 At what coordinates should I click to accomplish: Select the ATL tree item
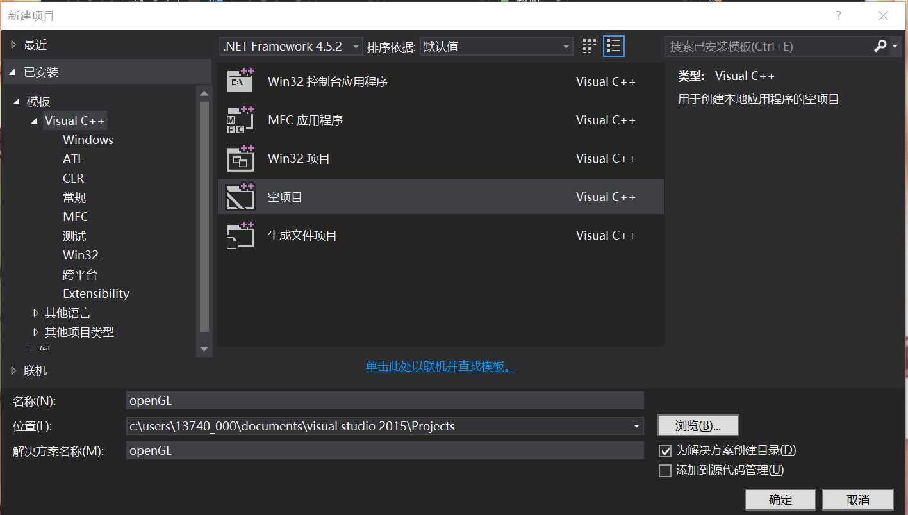pyautogui.click(x=73, y=159)
